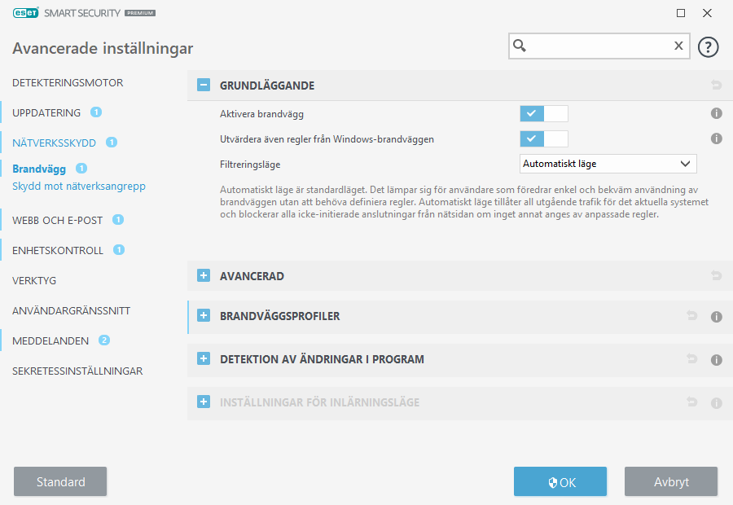This screenshot has width=733, height=505.
Task: Select NÄTVERKSSKYDD in sidebar
Action: [x=54, y=143]
